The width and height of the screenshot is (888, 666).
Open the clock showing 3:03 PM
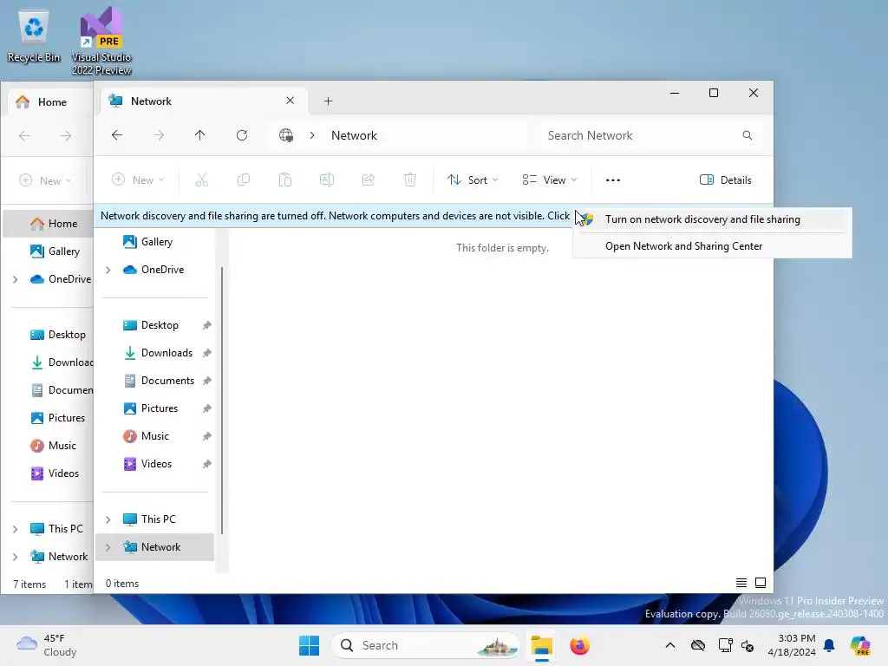(x=792, y=645)
